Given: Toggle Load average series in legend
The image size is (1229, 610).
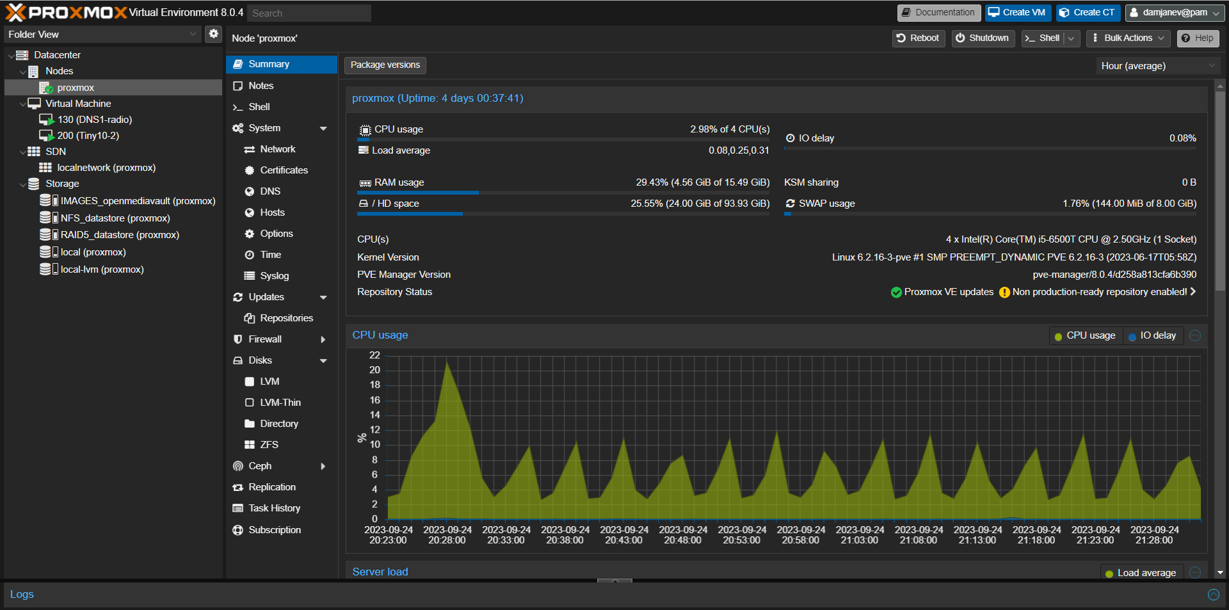Looking at the screenshot, I should (1141, 573).
